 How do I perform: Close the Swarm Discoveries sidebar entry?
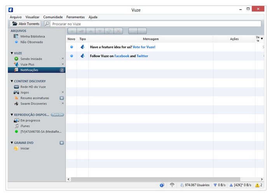(x=63, y=103)
